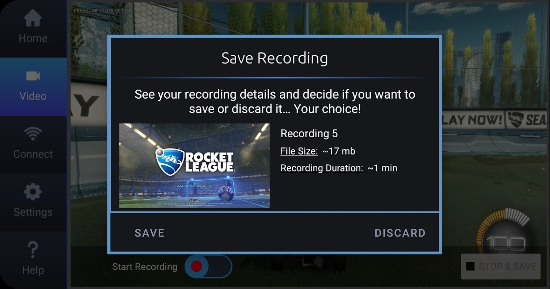Open the Settings gear icon
The height and width of the screenshot is (289, 550).
click(33, 191)
